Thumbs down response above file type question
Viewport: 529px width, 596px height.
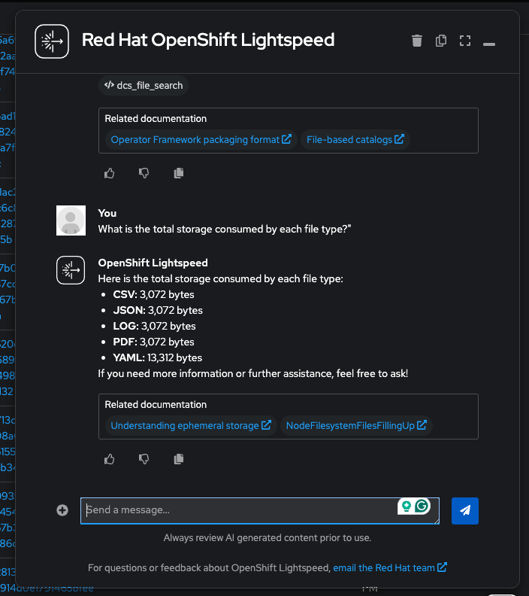click(x=144, y=173)
